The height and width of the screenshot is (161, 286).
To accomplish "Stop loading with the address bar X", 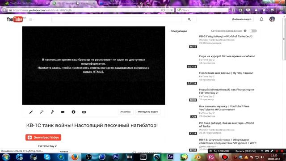I will (x=172, y=10).
